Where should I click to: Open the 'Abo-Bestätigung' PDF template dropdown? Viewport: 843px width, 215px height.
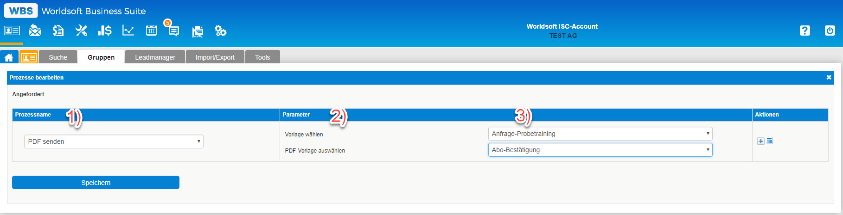click(600, 150)
